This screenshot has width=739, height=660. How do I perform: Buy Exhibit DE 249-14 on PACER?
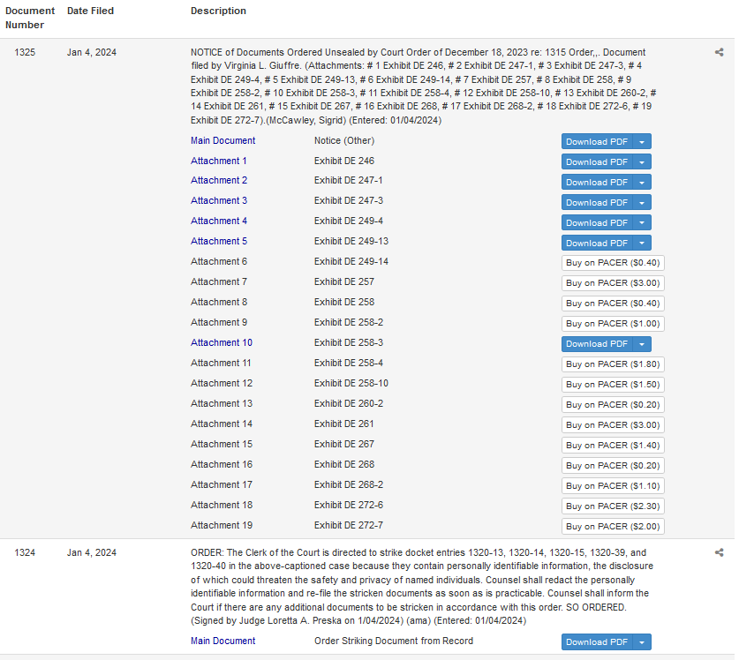613,263
